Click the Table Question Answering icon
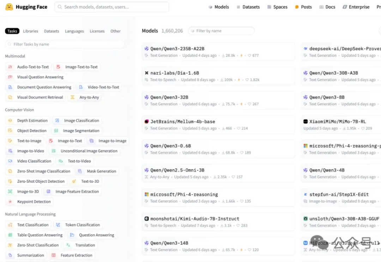This screenshot has height=262, width=381. click(x=10, y=235)
